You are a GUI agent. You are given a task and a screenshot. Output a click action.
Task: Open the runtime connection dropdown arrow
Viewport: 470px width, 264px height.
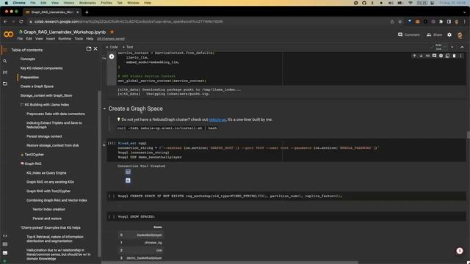point(452,47)
